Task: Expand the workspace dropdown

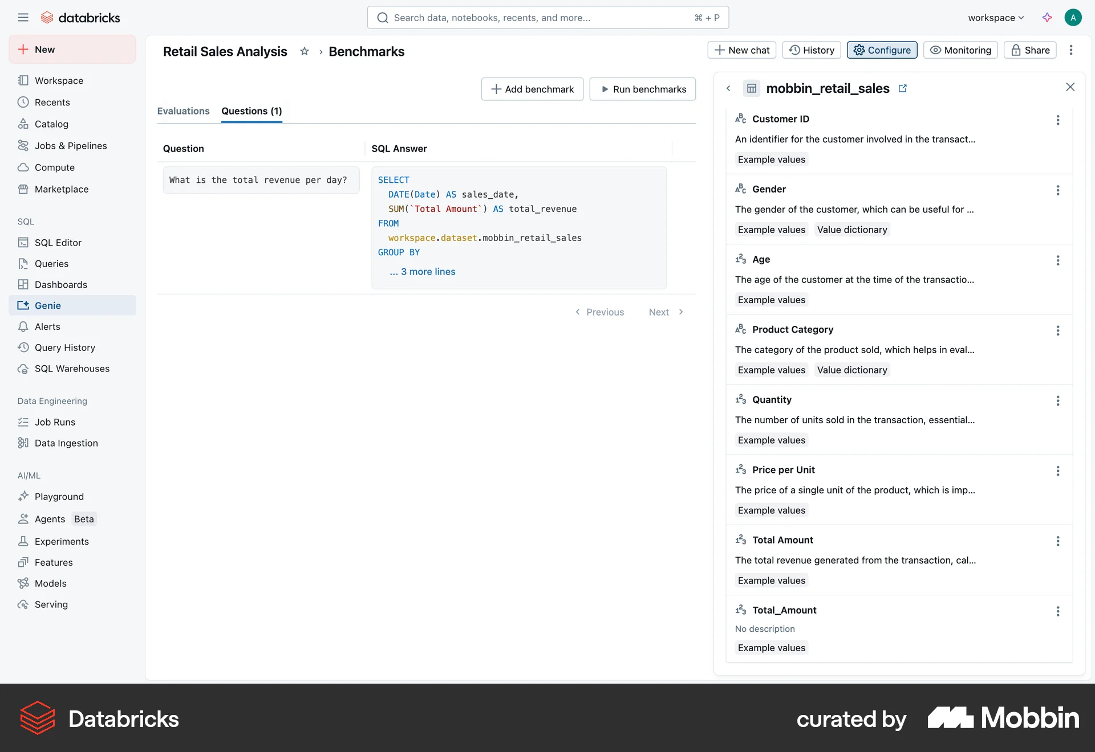Action: (x=995, y=18)
